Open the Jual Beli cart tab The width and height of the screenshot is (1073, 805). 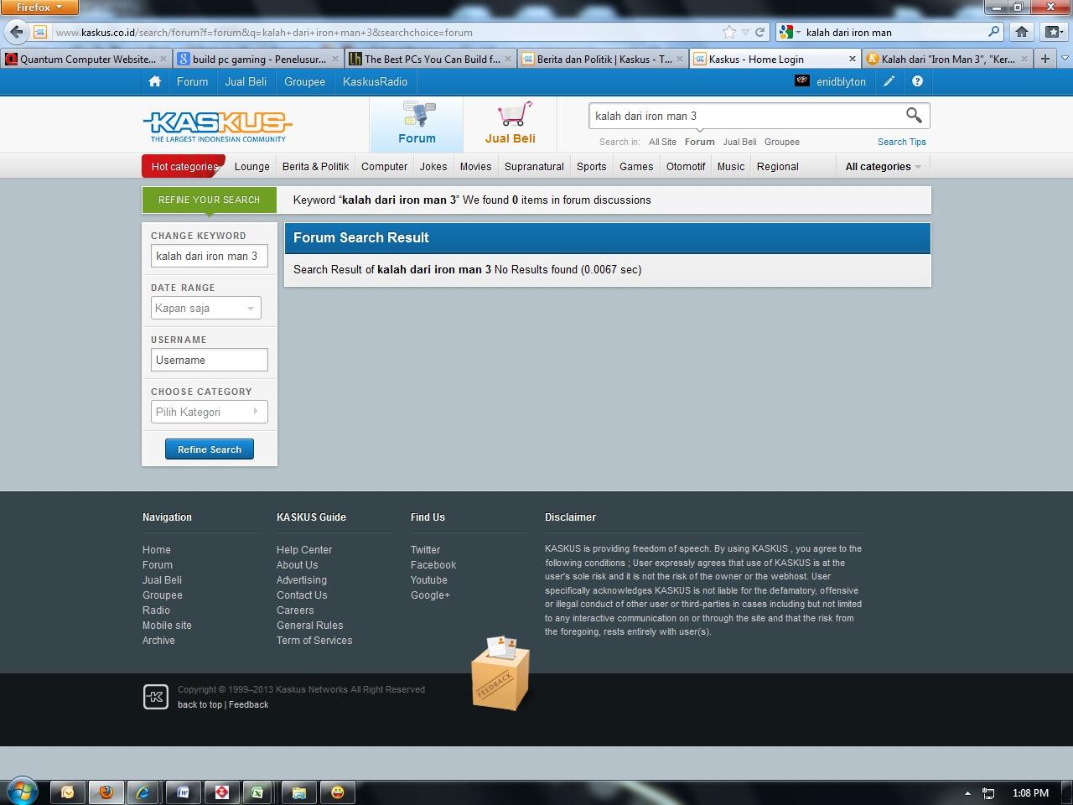click(x=510, y=124)
